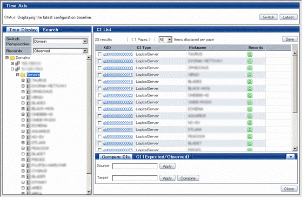Go to the previous page arrow
The height and width of the screenshot is (197, 302).
point(132,40)
